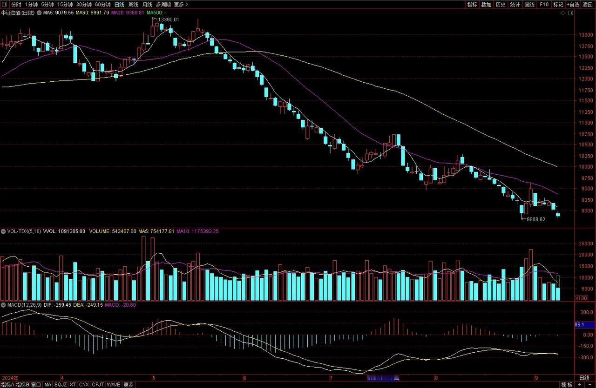This screenshot has width=596, height=388.
Task: Click MA5: 9079.55 label
Action: pyautogui.click(x=58, y=13)
